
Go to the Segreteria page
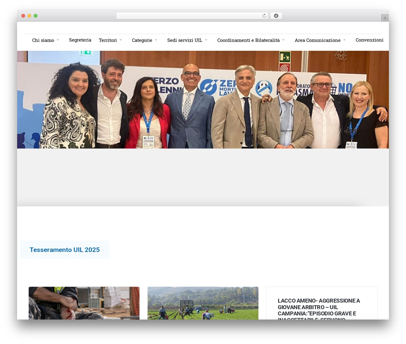(80, 40)
